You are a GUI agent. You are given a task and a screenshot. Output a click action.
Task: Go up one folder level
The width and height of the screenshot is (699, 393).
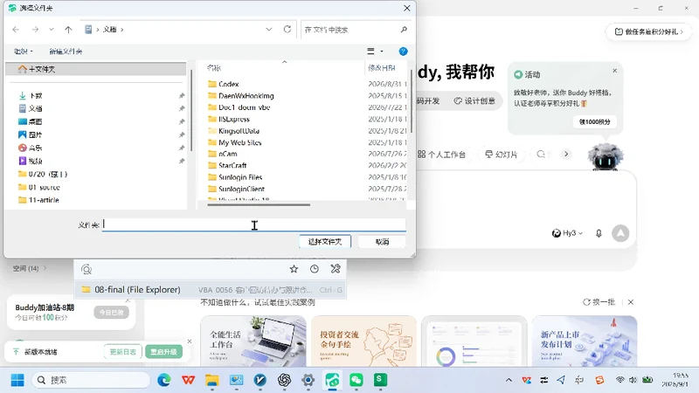(x=68, y=30)
